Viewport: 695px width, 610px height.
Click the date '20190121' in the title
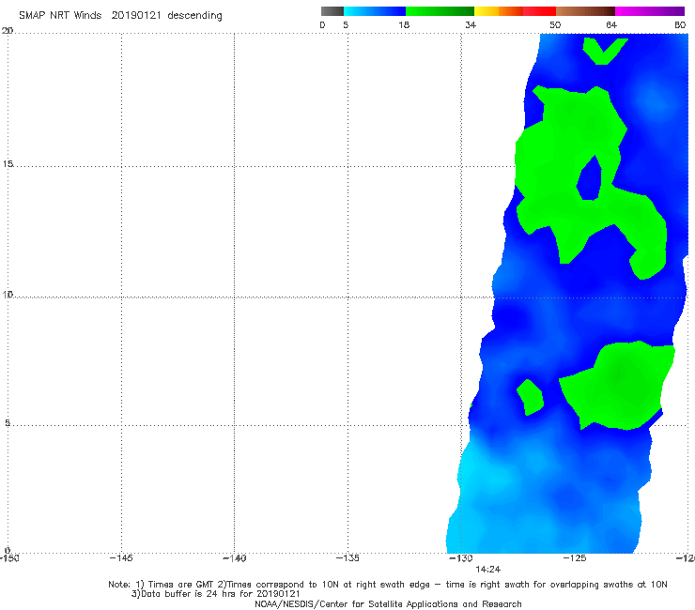136,16
